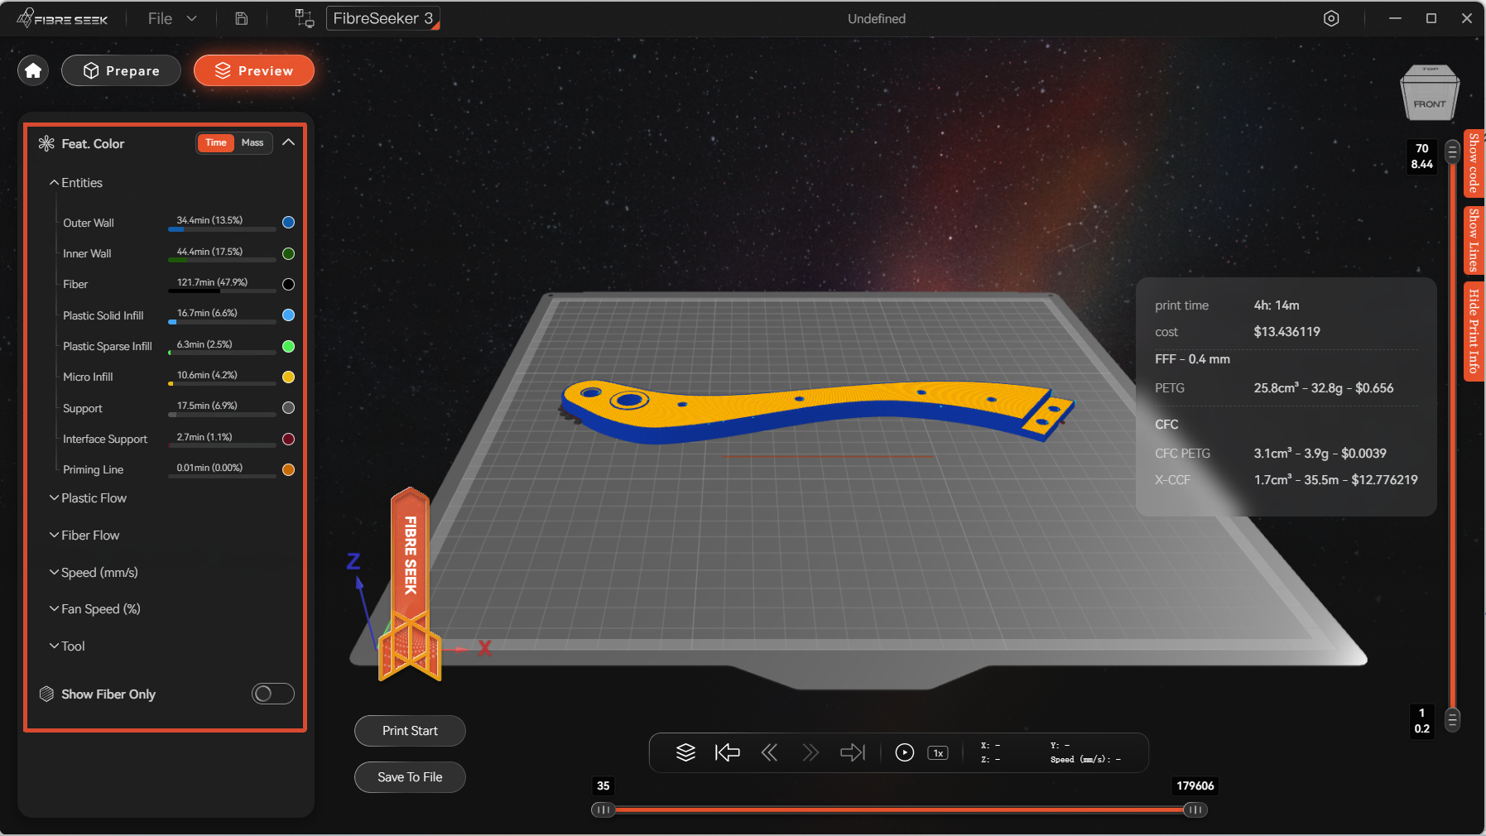This screenshot has width=1486, height=836.
Task: Open the settings hexagon icon
Action: coord(1331,18)
